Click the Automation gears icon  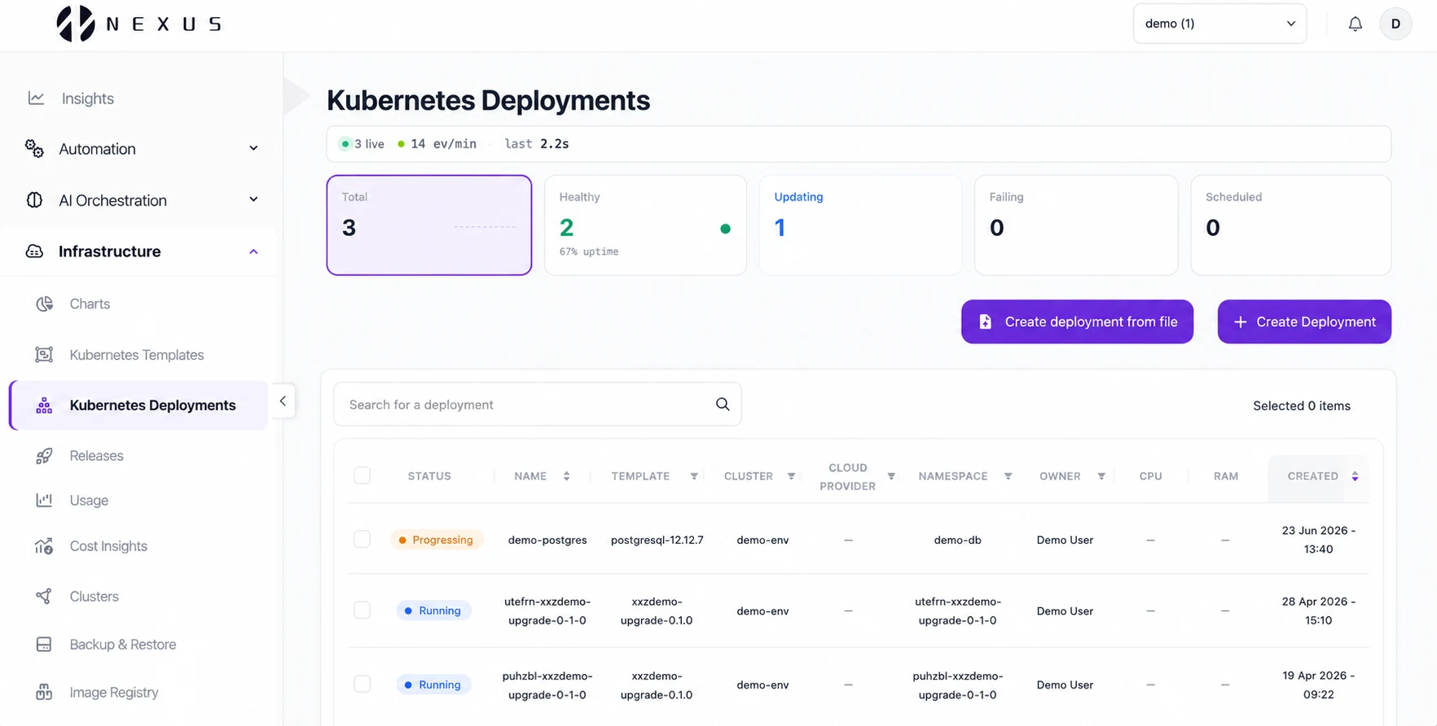pos(34,149)
